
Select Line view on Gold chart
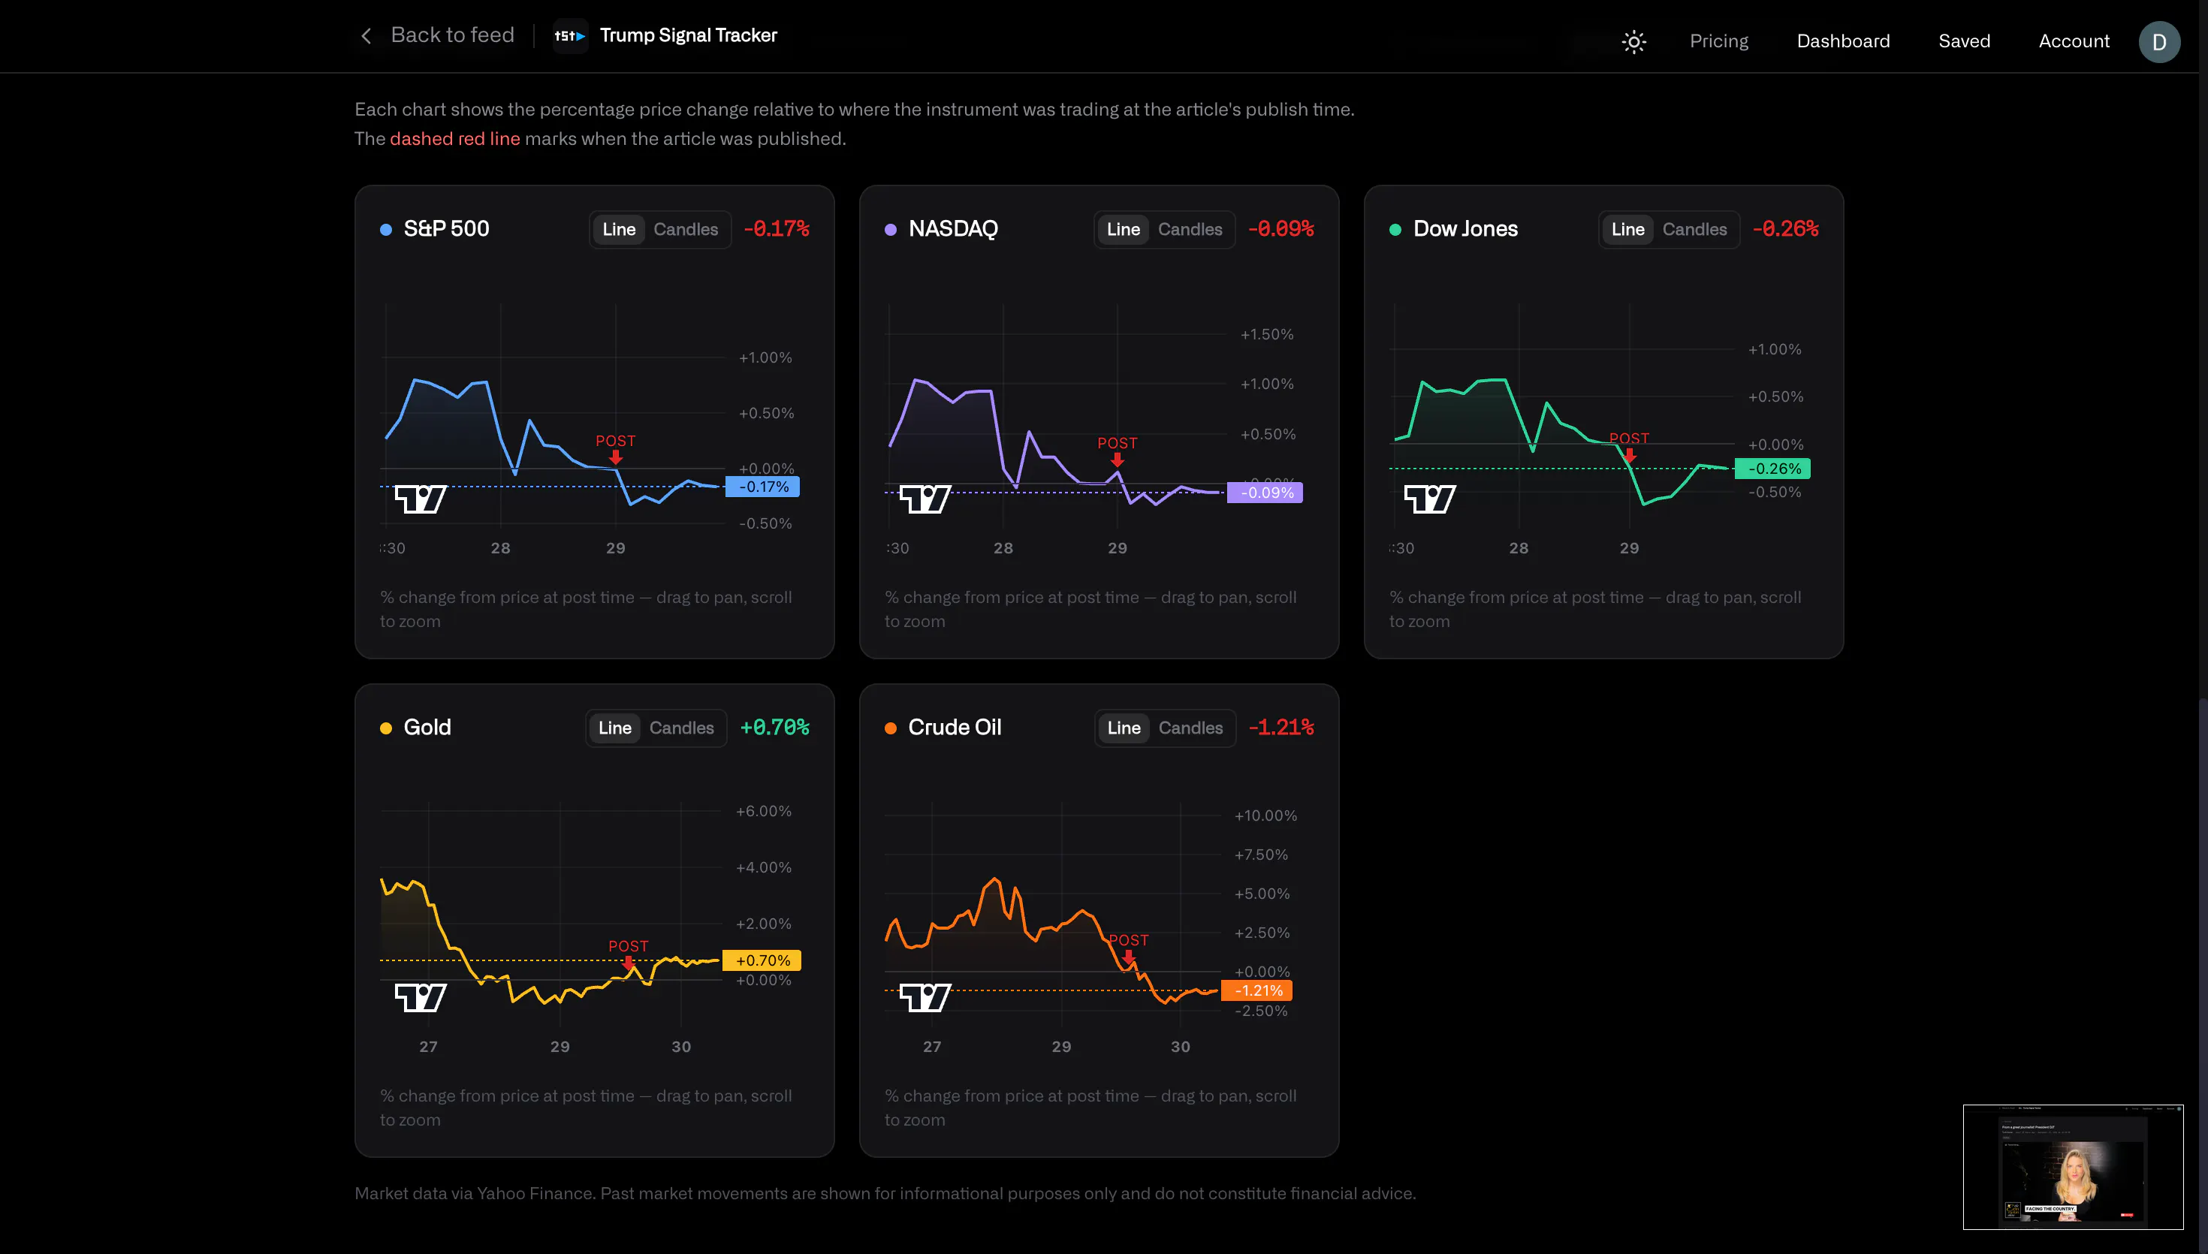[615, 728]
